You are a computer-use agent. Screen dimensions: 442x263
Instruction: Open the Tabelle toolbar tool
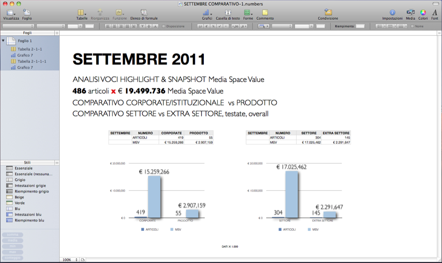tap(82, 13)
